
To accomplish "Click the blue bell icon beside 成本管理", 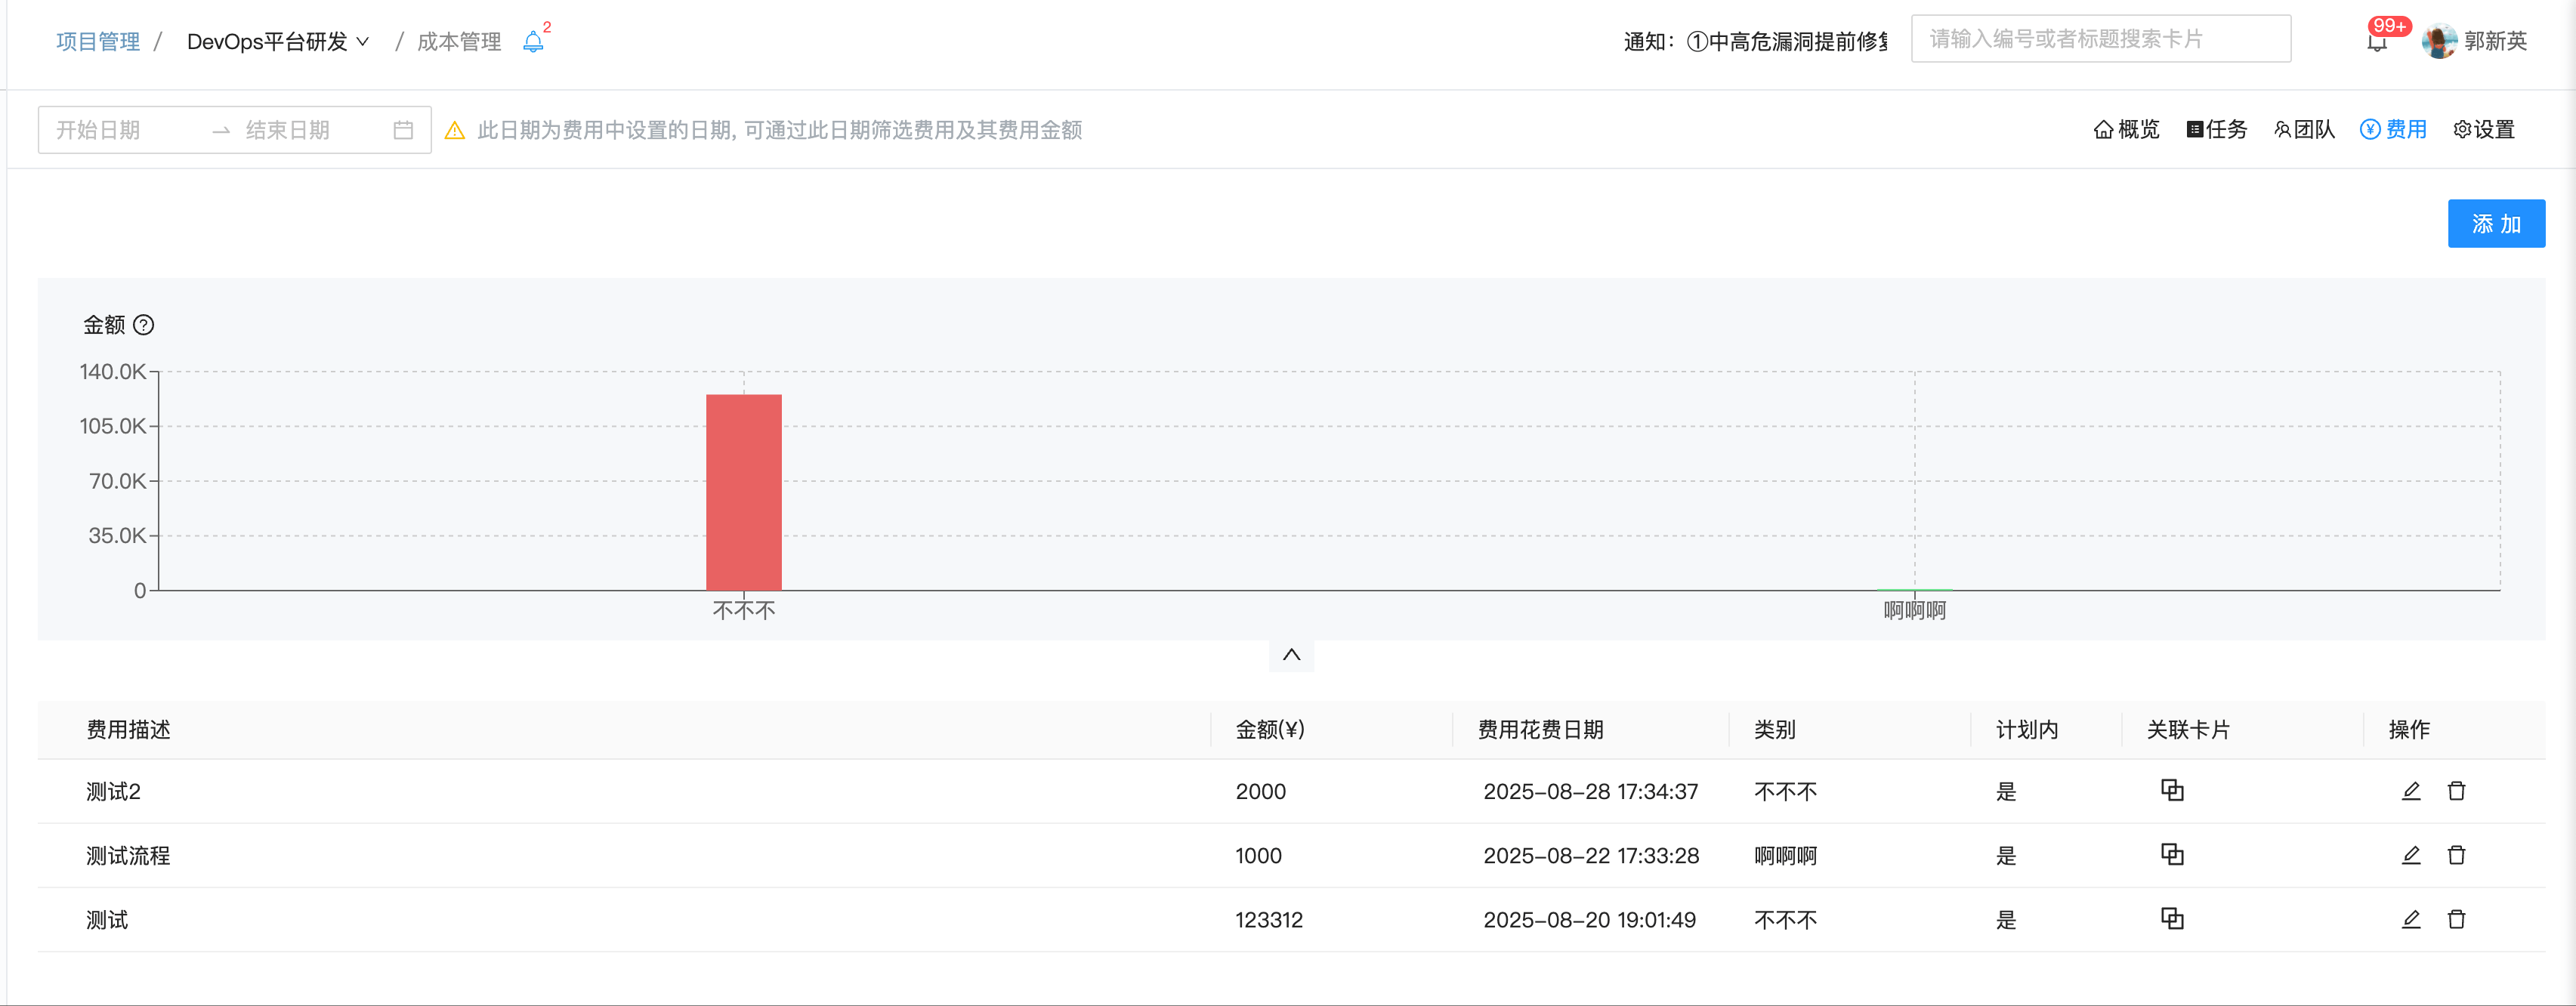I will (x=533, y=42).
